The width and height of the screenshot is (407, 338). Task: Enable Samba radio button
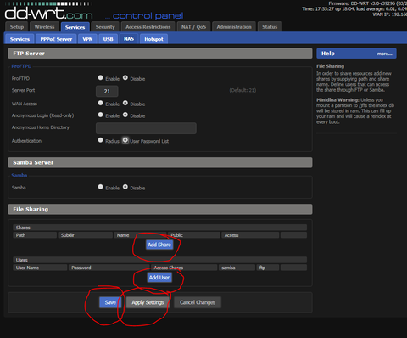pos(100,187)
